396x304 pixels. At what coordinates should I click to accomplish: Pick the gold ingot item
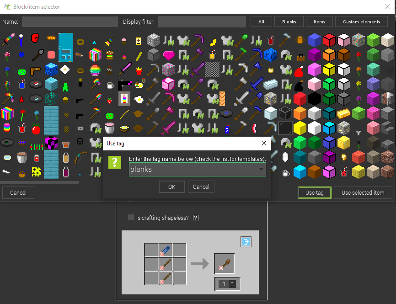tap(343, 114)
